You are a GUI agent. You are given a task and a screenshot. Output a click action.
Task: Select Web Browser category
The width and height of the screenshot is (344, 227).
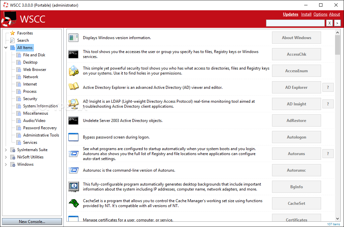tap(34, 70)
